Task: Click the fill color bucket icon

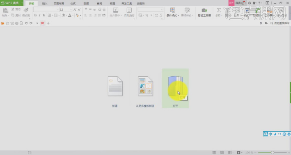Action: coord(64,15)
